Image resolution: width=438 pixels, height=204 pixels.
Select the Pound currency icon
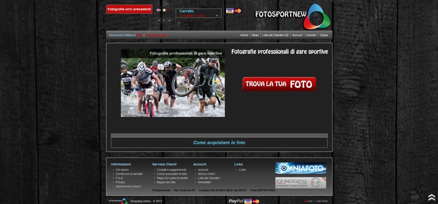coord(164,21)
